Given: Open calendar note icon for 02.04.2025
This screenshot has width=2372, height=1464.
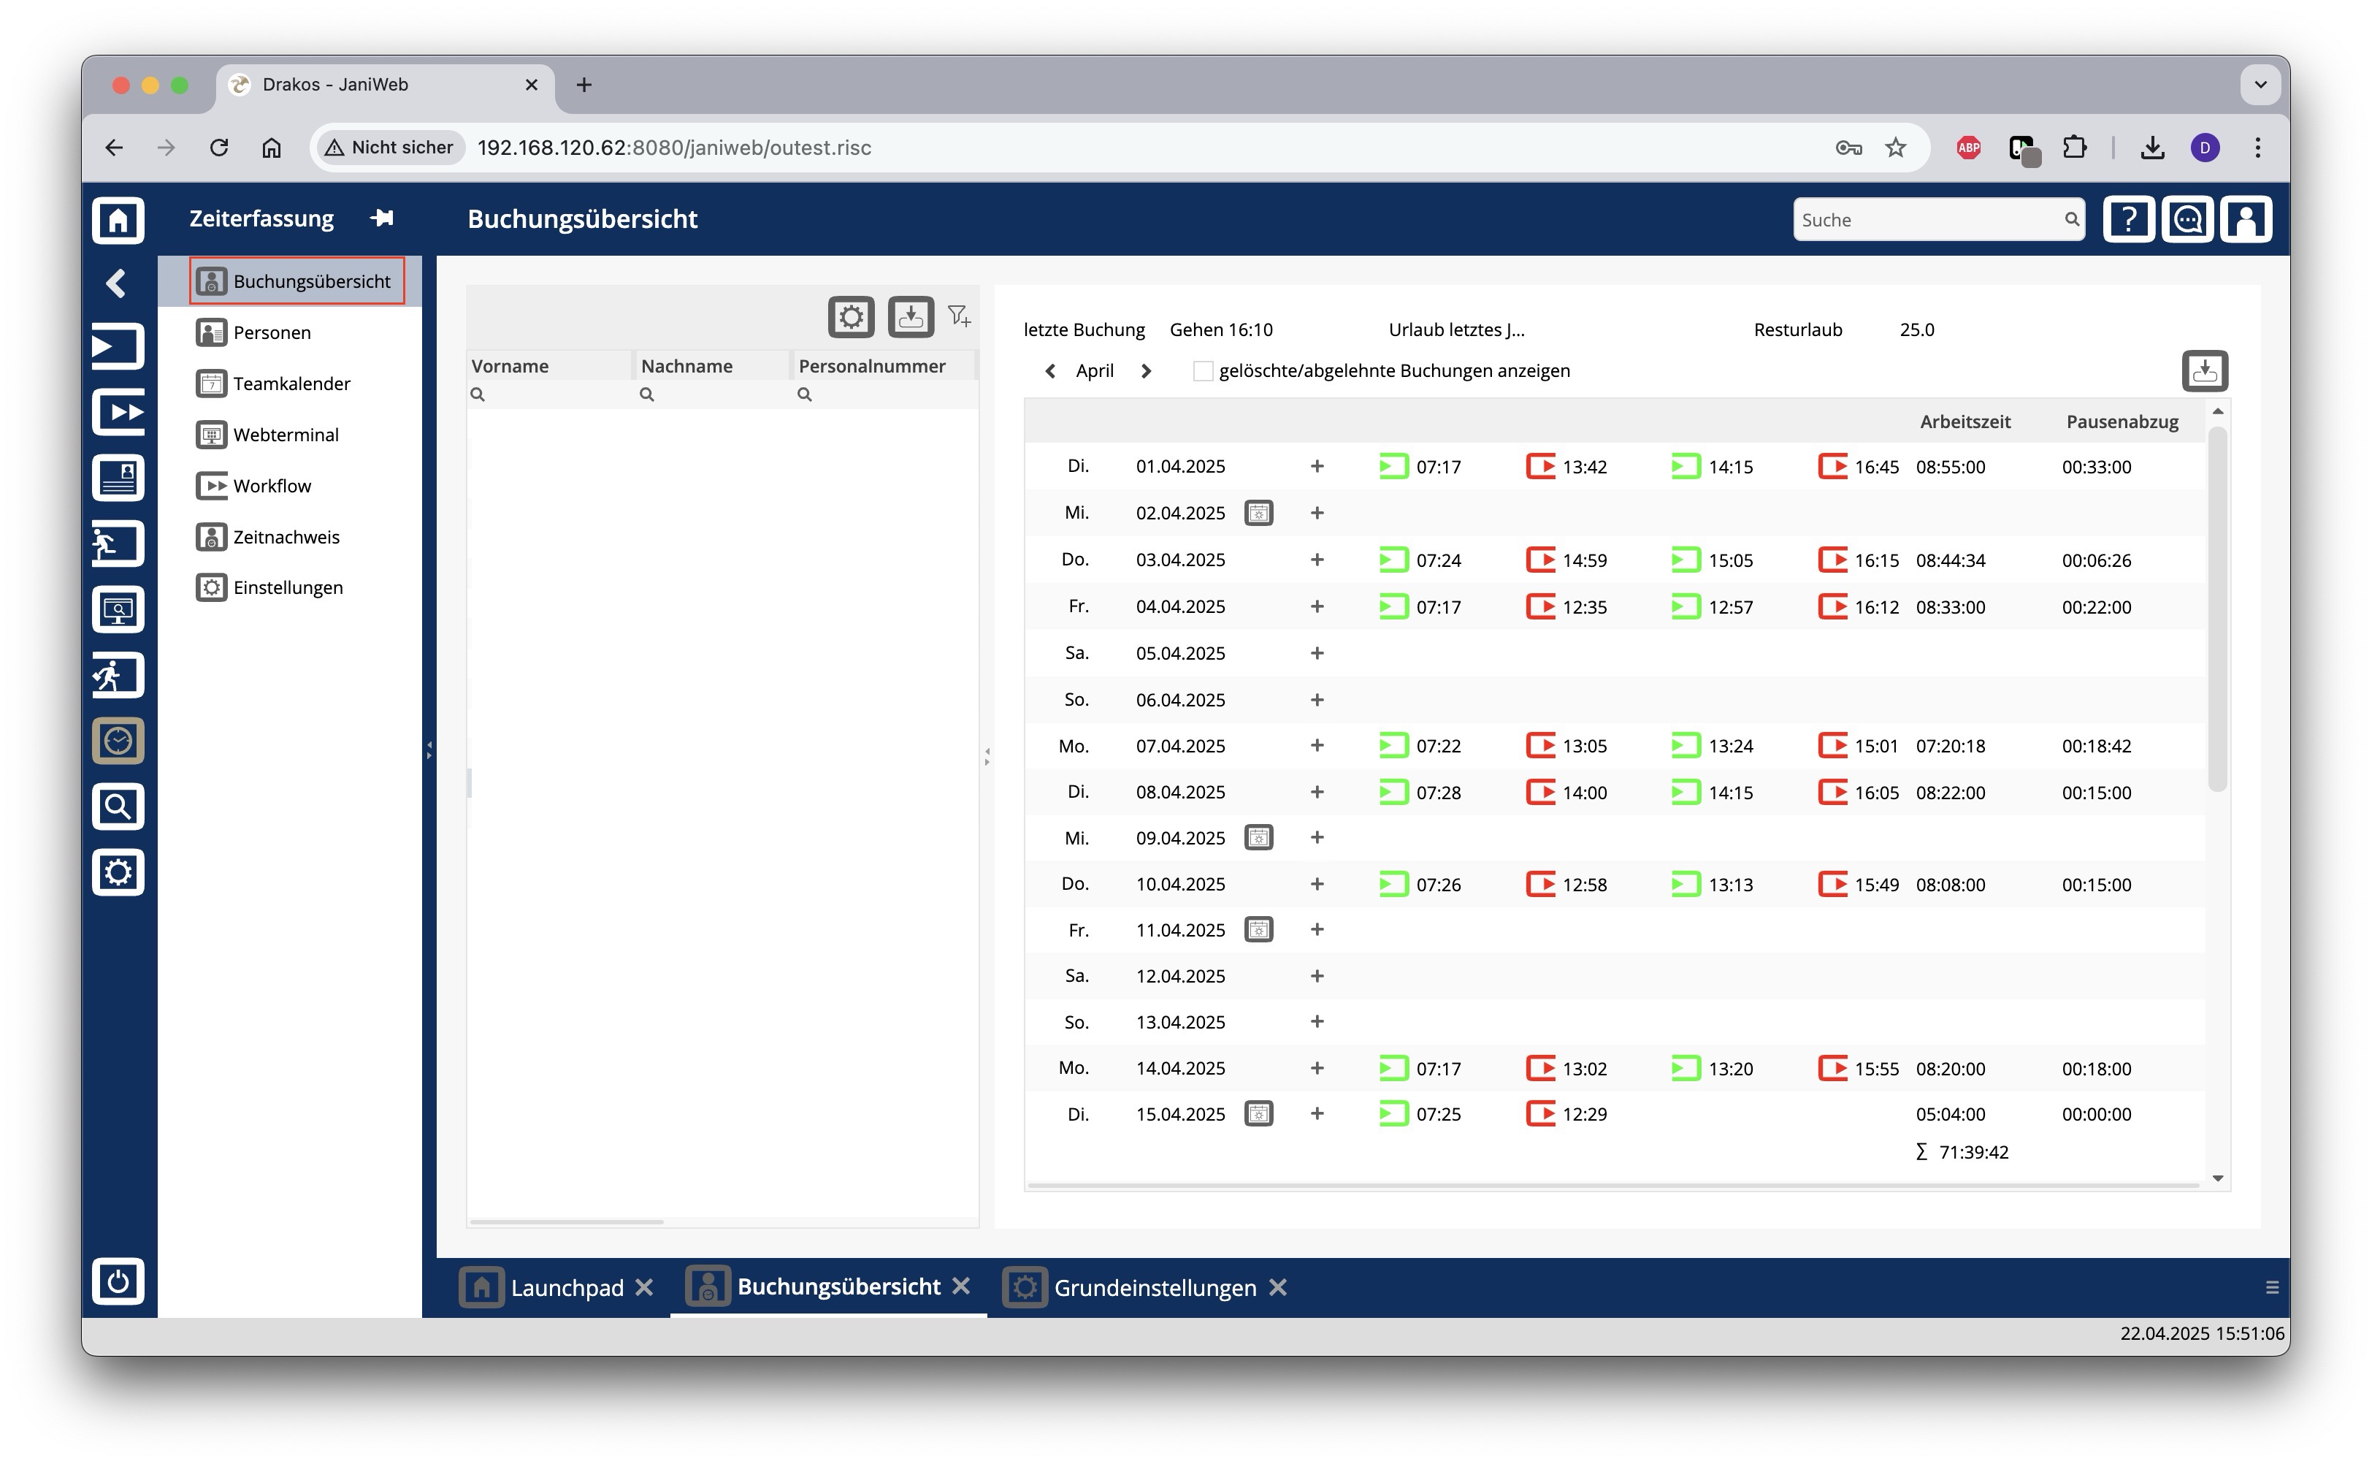Looking at the screenshot, I should (1258, 512).
